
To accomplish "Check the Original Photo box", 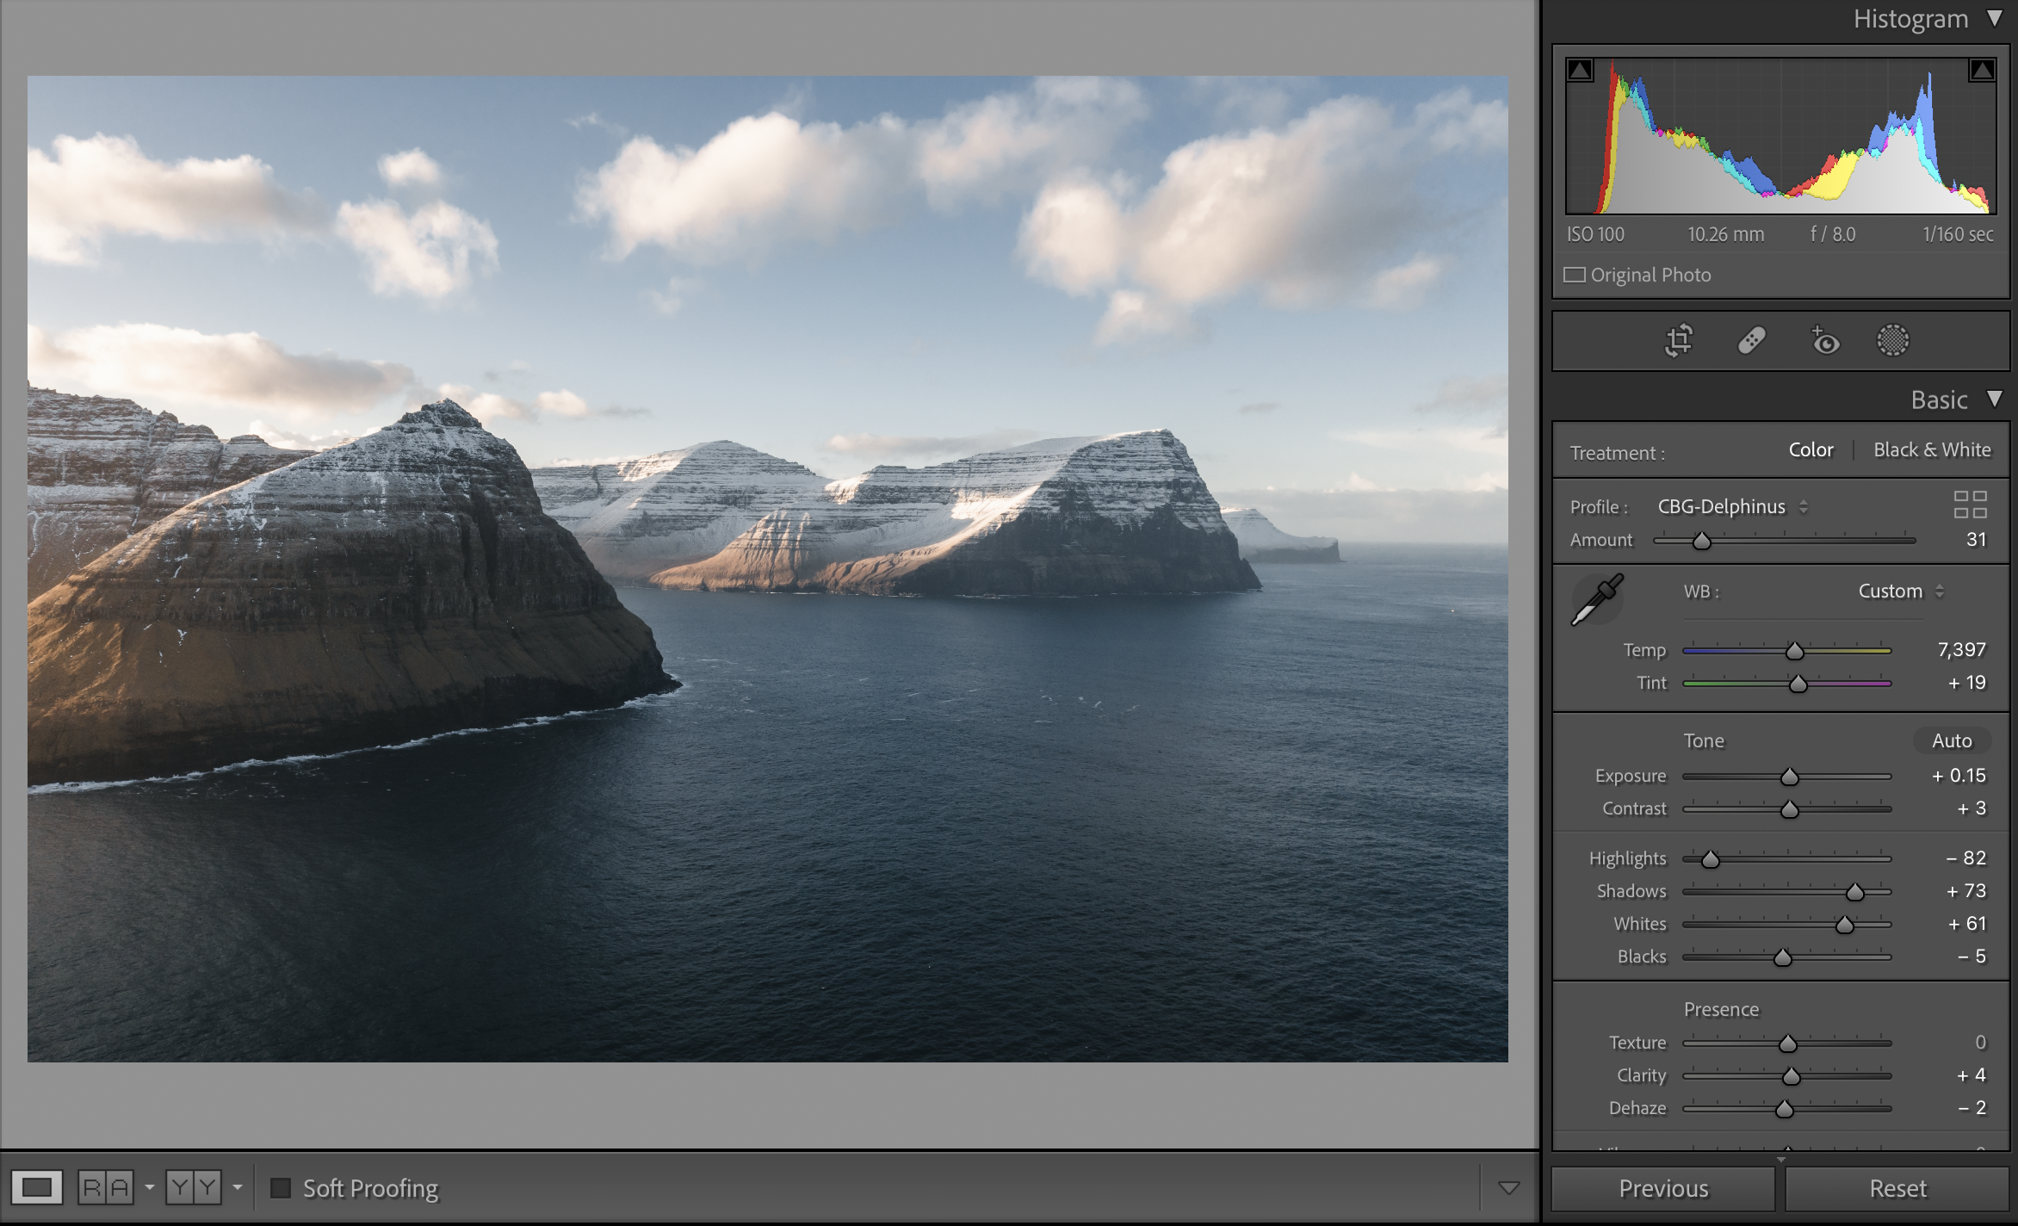I will (1575, 275).
